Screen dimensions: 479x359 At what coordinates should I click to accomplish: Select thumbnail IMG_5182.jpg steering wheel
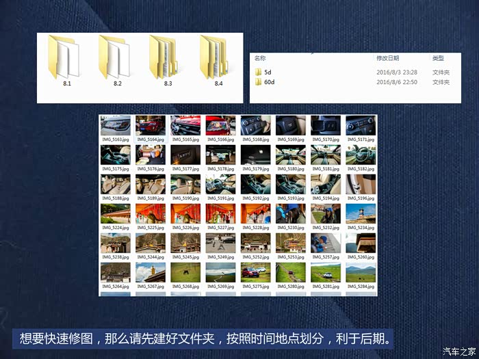point(361,155)
